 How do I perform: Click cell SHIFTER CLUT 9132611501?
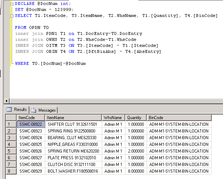click(x=74, y=124)
